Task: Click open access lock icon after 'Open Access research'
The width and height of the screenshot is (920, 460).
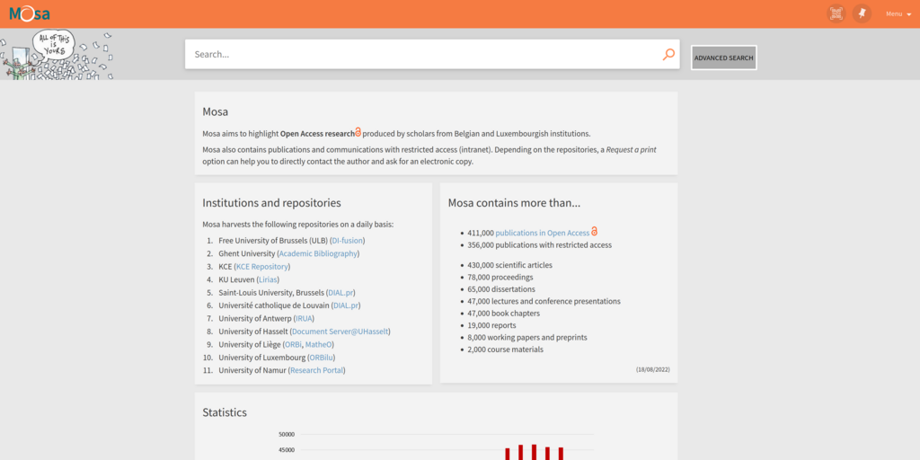Action: pos(358,133)
